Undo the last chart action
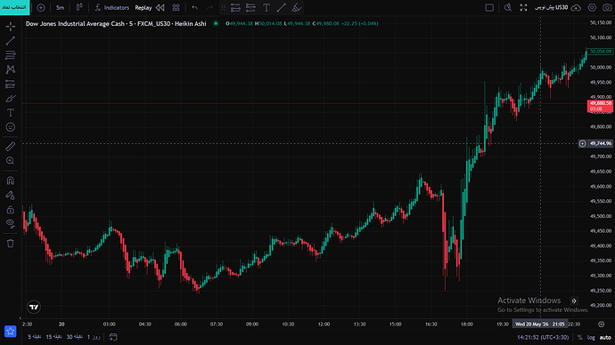 (x=195, y=8)
